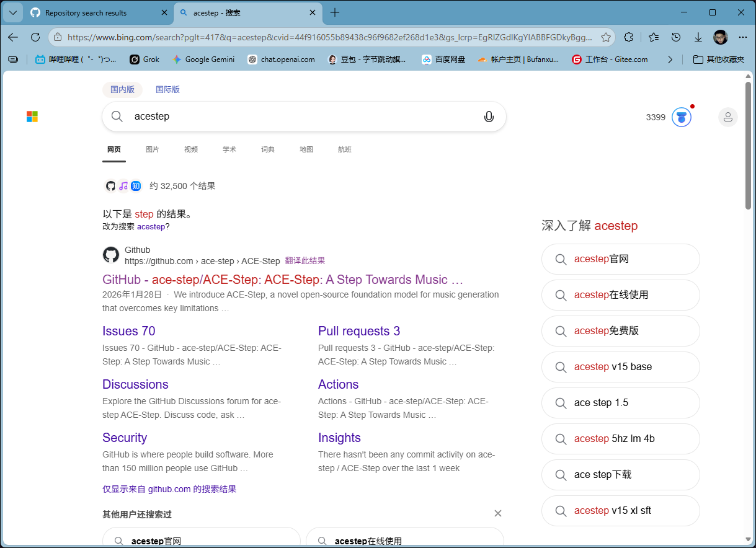756x548 pixels.
Task: Open the 工作台 Gitee.com bookmark
Action: tap(610, 60)
